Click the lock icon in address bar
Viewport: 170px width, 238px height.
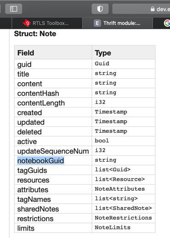[153, 9]
